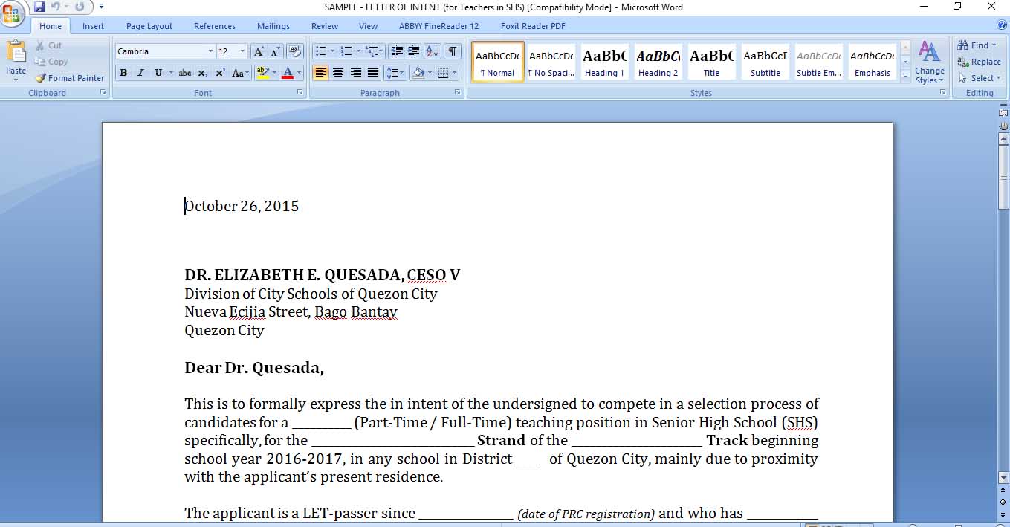Save document from Quick Access Toolbar

39,7
